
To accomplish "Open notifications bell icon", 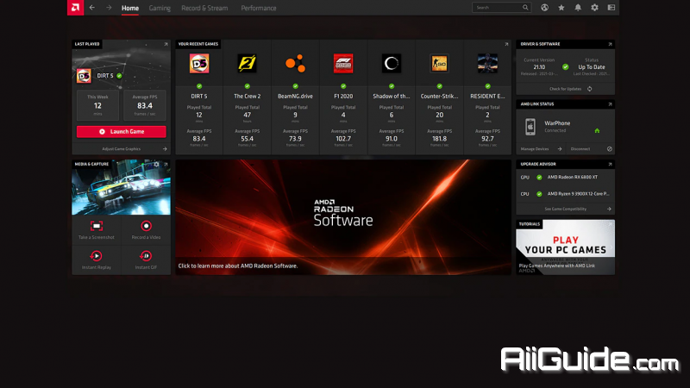I will (578, 8).
